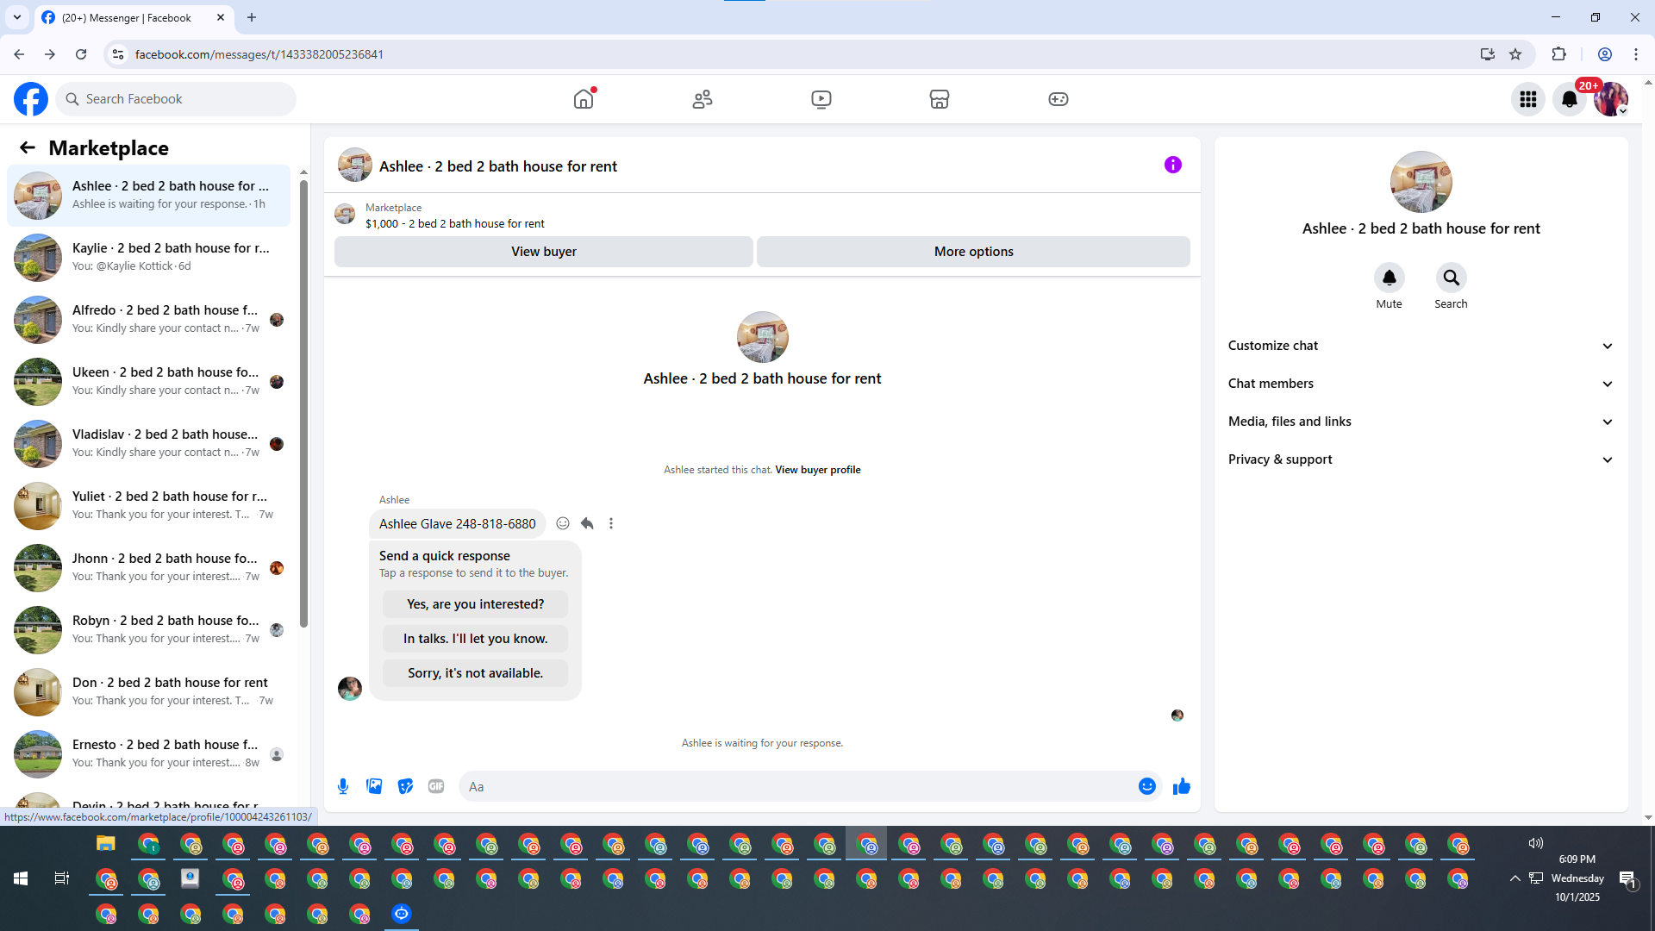
Task: Open emoji picker in message box
Action: point(1147,786)
